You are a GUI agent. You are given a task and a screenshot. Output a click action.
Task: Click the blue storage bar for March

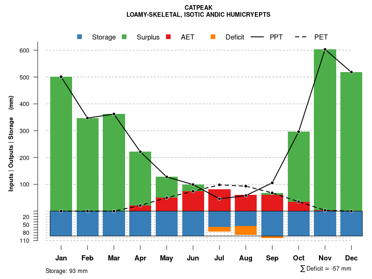(114, 223)
